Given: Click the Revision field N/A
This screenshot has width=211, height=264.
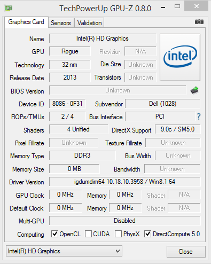Looking at the screenshot, I should click(x=140, y=51).
